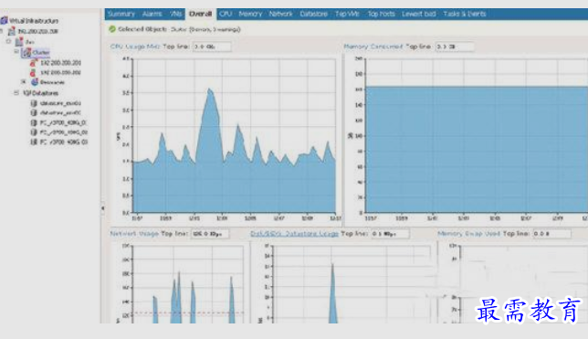588x339 pixels.
Task: Select the Cluster node label
Action: pos(41,53)
